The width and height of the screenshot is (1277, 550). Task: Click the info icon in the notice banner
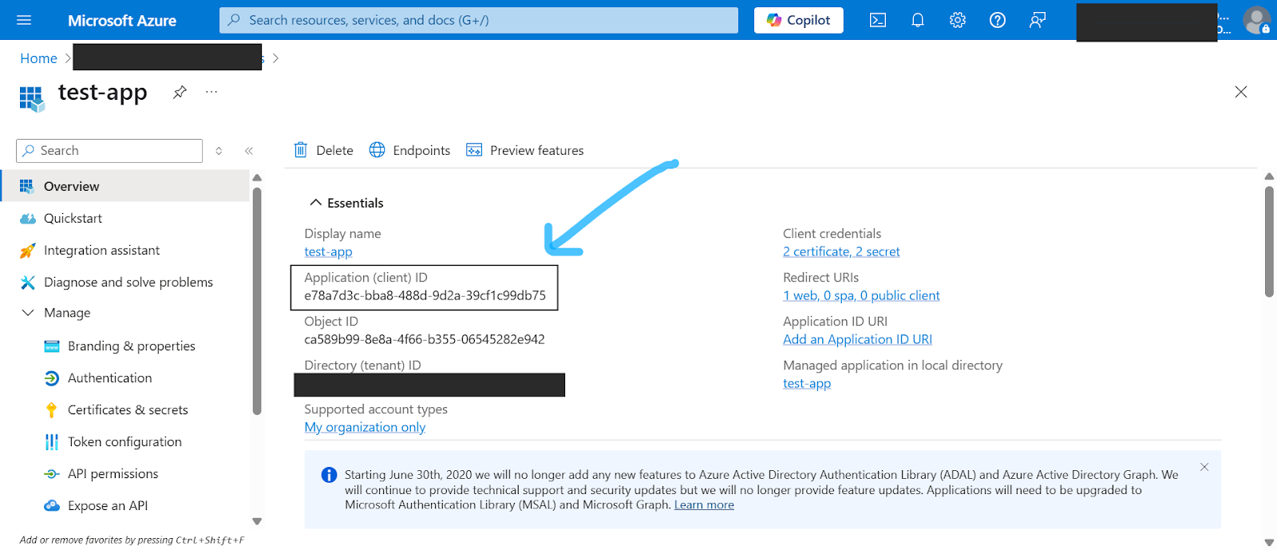tap(329, 475)
